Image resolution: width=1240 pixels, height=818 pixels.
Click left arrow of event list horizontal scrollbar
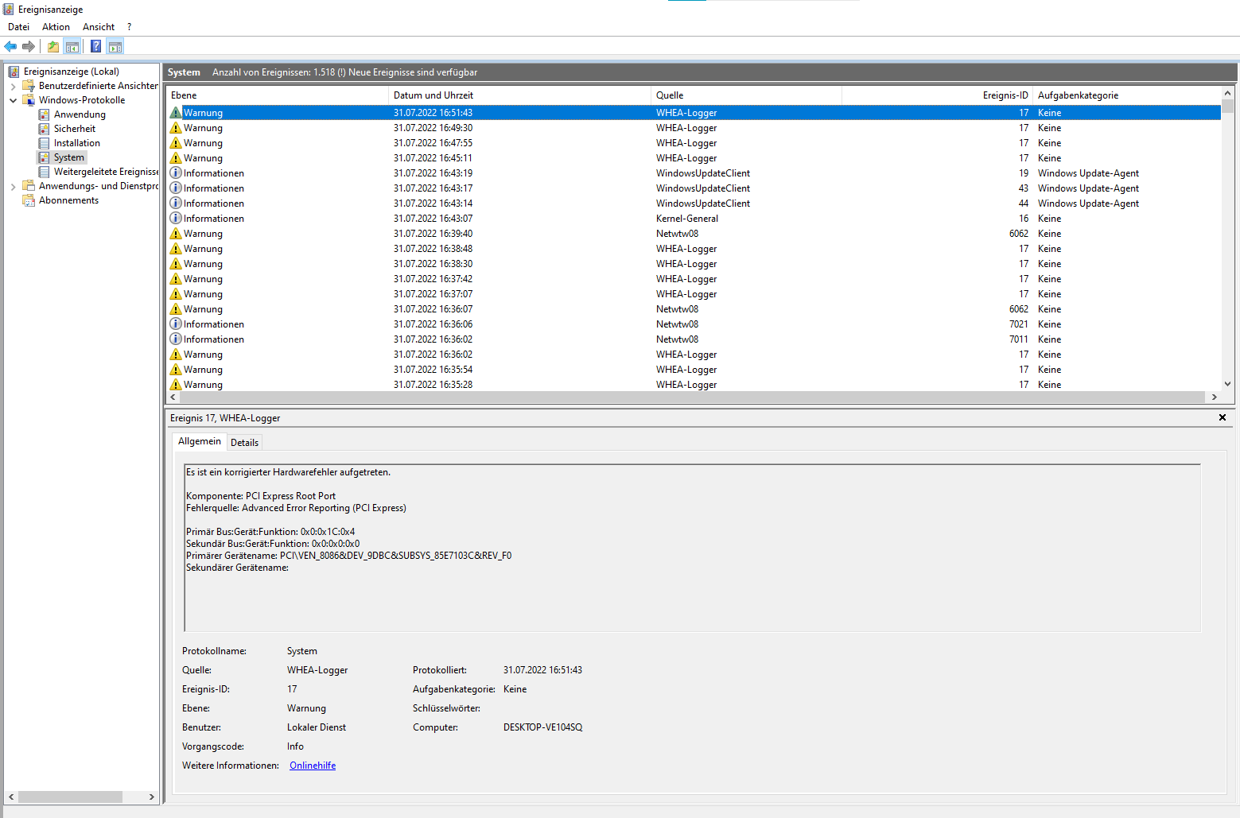[173, 397]
